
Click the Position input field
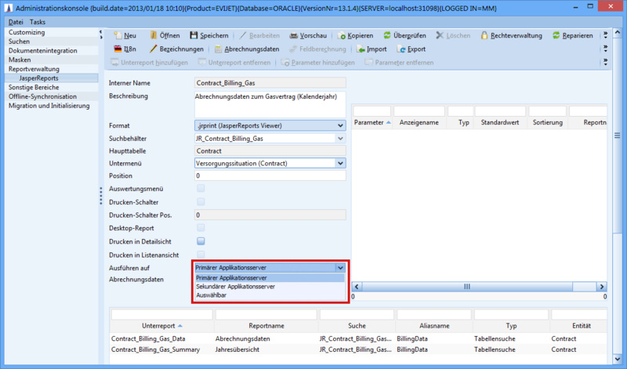tap(269, 176)
